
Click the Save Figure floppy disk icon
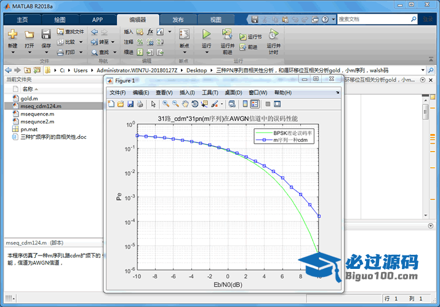point(130,104)
